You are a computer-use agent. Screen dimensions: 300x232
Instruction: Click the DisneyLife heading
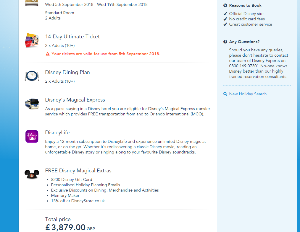(57, 133)
